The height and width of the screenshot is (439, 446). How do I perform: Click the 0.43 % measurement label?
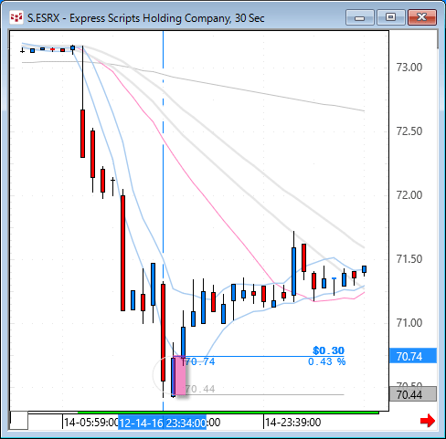[x=326, y=361]
